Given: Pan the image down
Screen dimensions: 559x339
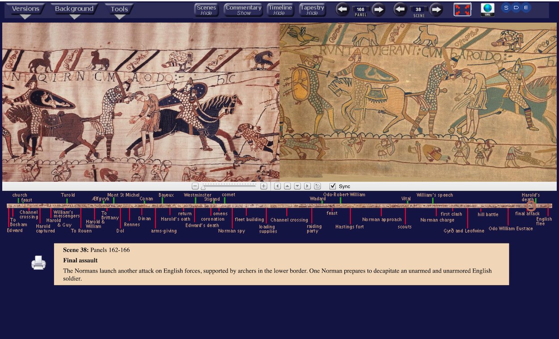Looking at the screenshot, I should 297,186.
